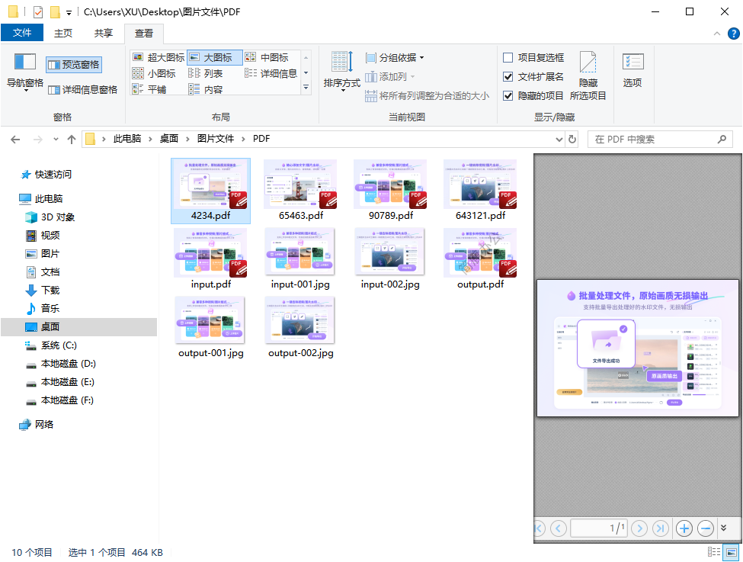Go to last page in preview
743x562 pixels.
pyautogui.click(x=660, y=528)
